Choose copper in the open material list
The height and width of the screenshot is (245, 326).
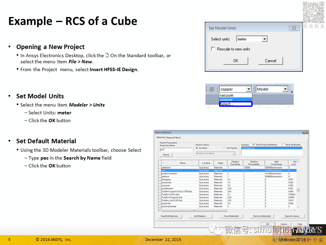point(236,100)
